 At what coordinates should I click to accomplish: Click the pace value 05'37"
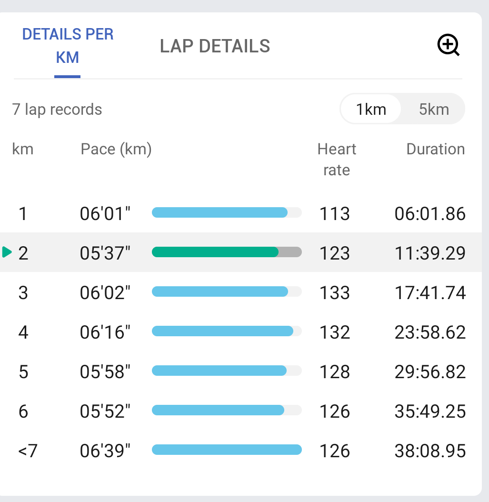click(105, 253)
